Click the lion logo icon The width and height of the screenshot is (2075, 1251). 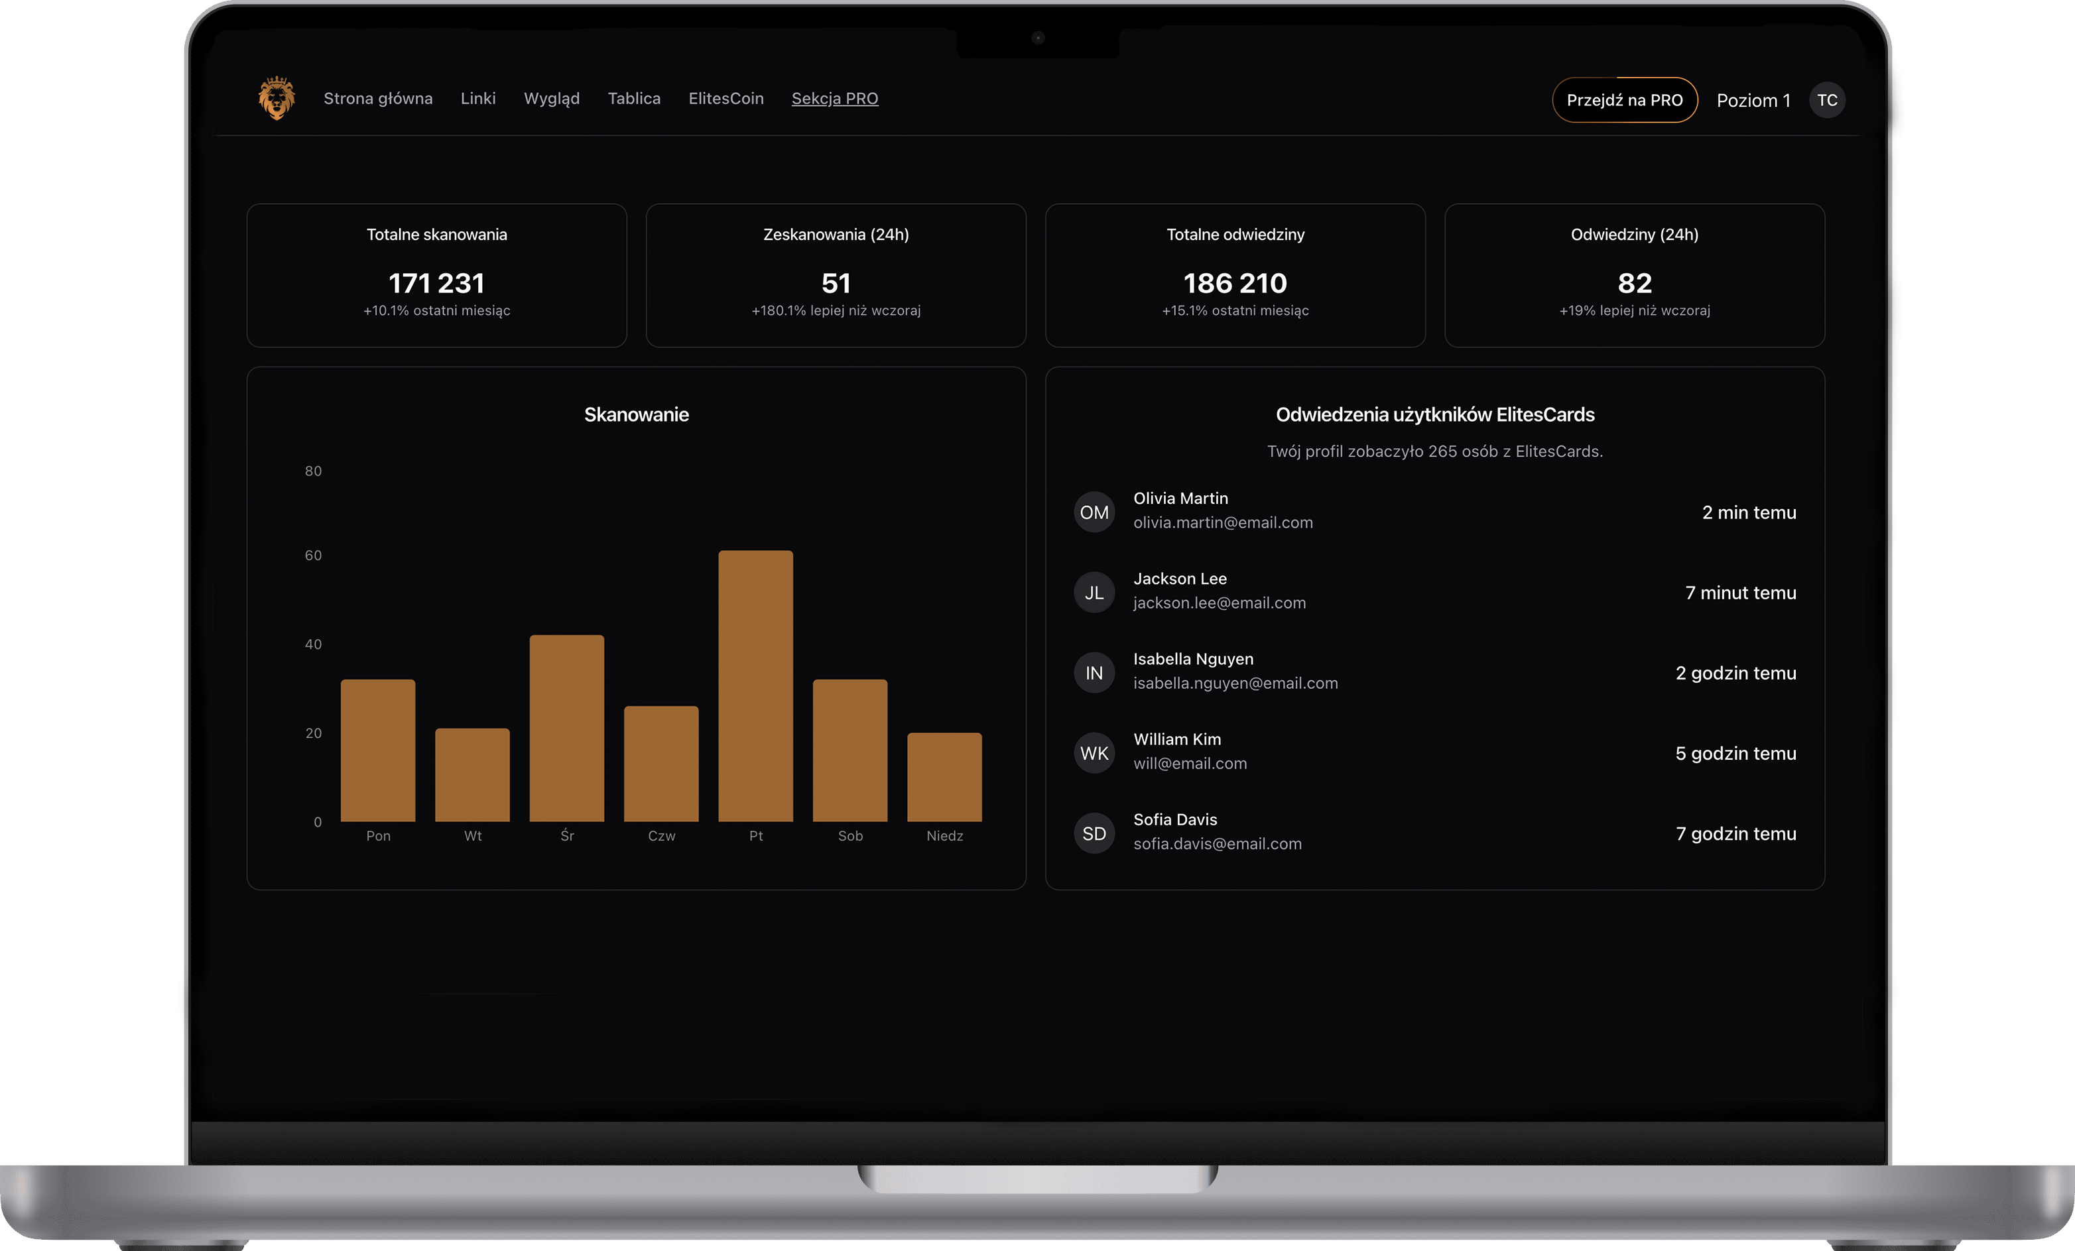pos(277,99)
